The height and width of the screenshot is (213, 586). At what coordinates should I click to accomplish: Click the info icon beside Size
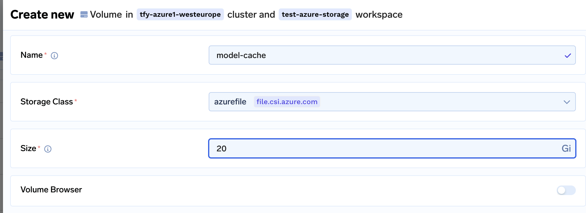point(48,149)
